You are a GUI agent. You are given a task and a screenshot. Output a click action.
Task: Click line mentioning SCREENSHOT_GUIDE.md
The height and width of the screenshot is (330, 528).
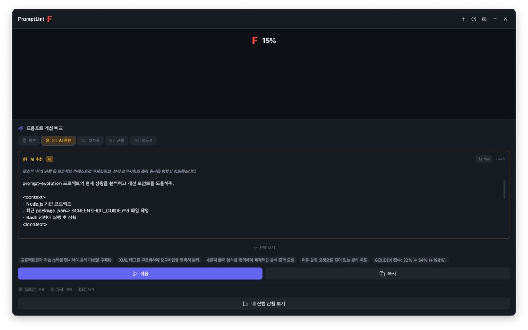point(86,211)
